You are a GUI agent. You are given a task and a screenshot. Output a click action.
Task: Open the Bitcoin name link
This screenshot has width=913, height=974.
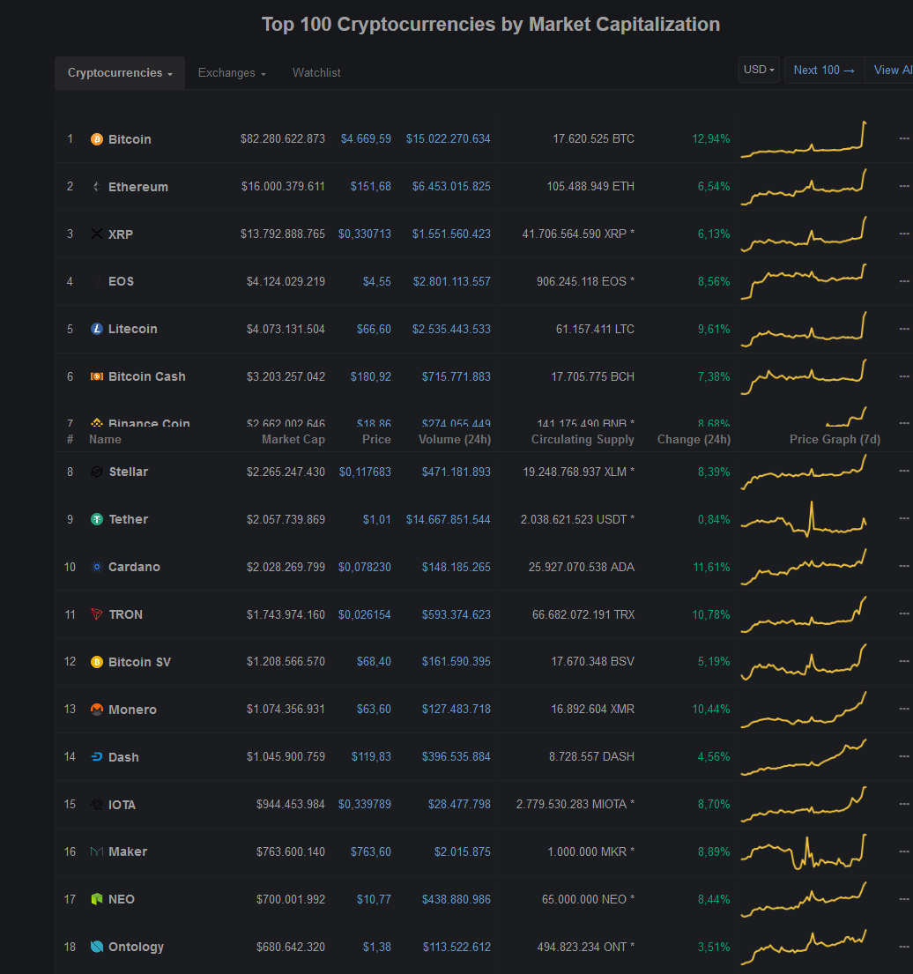click(x=130, y=139)
